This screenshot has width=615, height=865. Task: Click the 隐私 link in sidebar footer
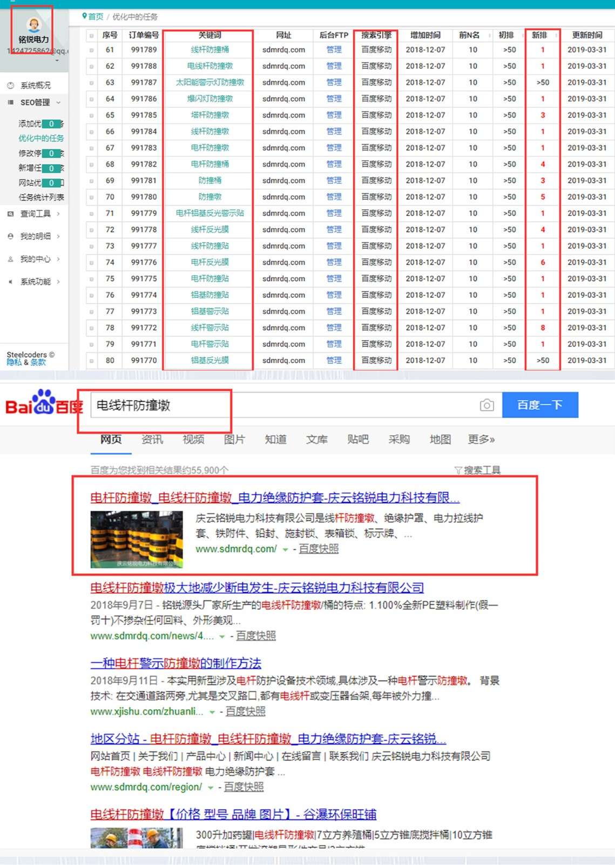point(14,362)
